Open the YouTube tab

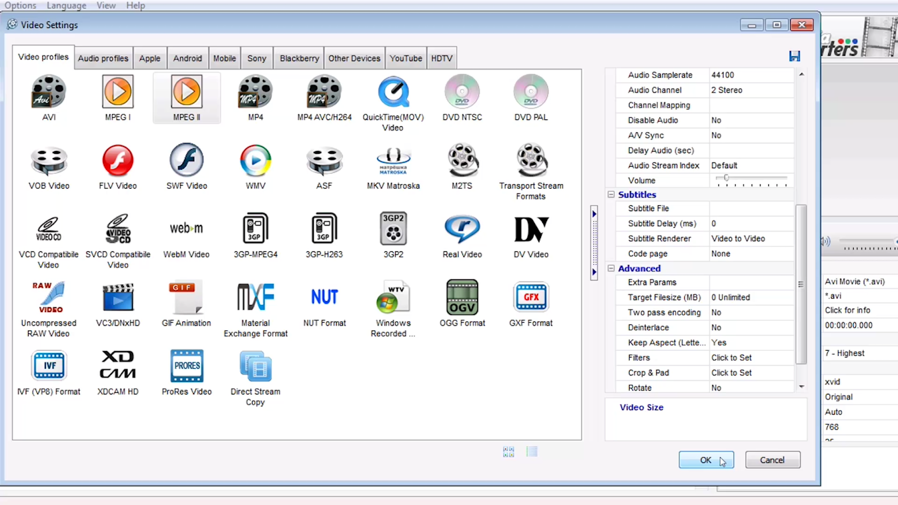coord(406,58)
